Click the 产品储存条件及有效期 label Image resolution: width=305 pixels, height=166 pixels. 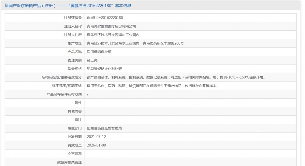click(x=64, y=94)
